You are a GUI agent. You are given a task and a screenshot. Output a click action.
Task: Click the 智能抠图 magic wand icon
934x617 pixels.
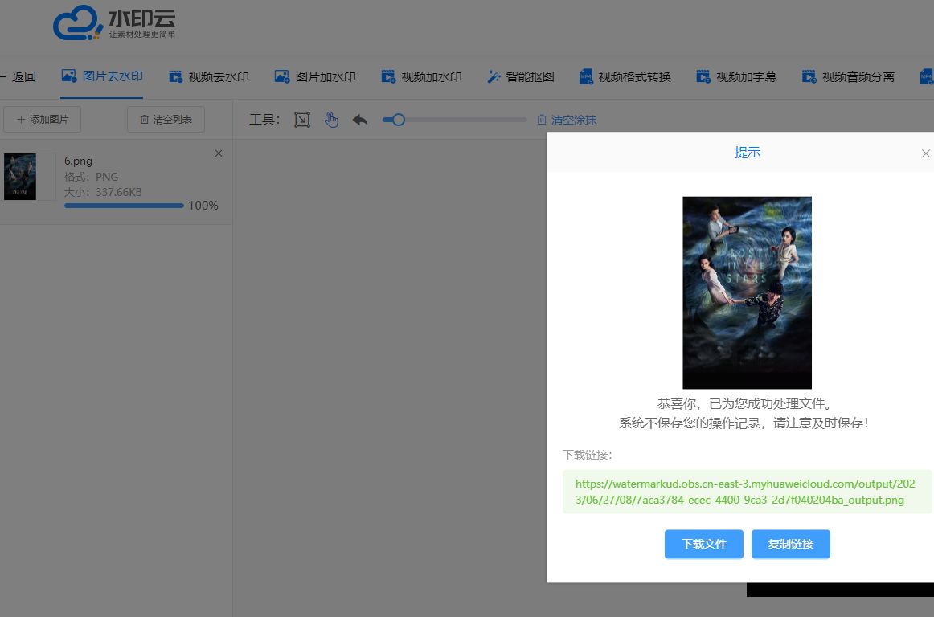(494, 76)
